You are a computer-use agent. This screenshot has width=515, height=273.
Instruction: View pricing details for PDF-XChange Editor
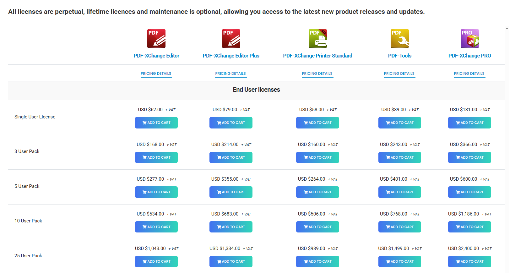click(x=156, y=74)
